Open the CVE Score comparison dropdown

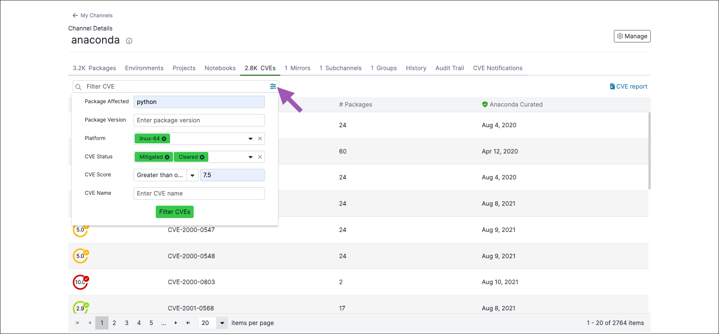(193, 175)
